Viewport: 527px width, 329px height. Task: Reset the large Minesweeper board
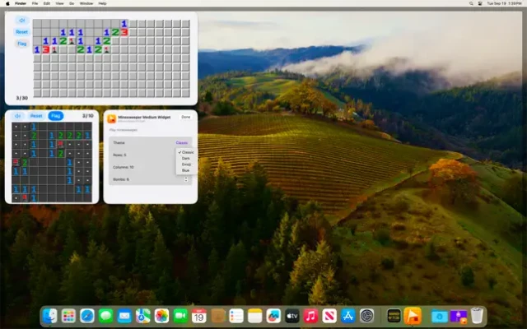tap(22, 32)
